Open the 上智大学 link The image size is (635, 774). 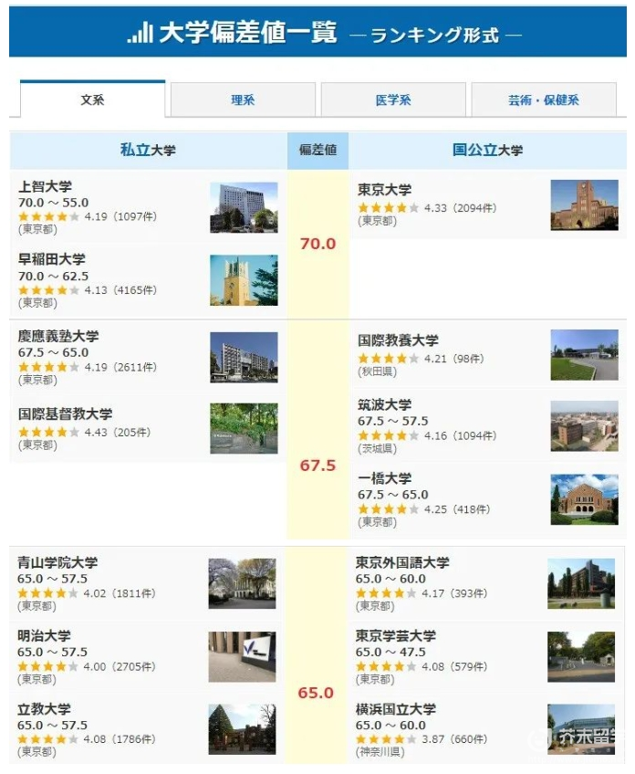(x=45, y=186)
